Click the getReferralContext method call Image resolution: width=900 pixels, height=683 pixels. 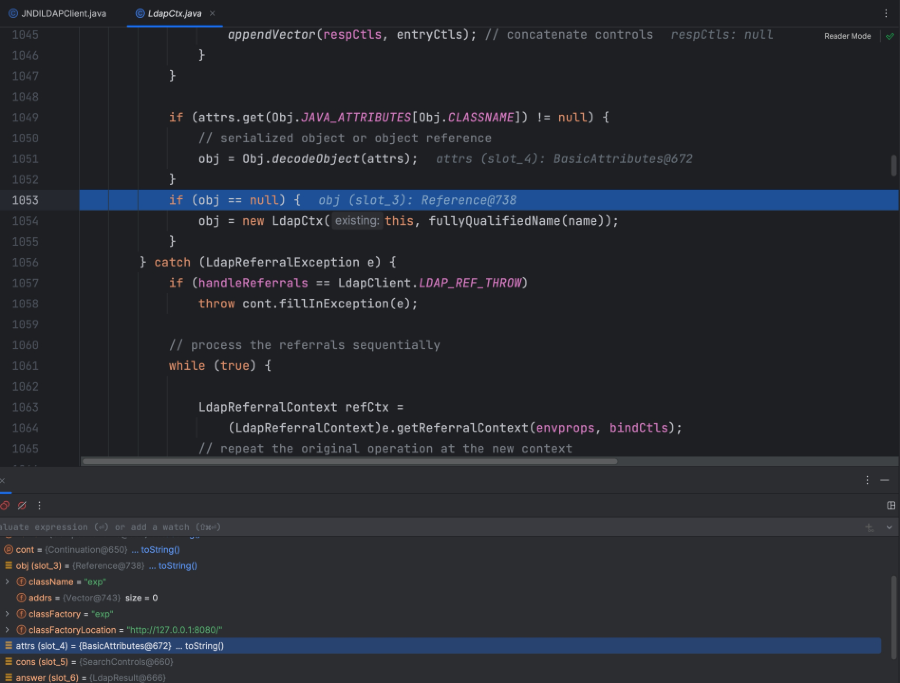[x=462, y=428]
